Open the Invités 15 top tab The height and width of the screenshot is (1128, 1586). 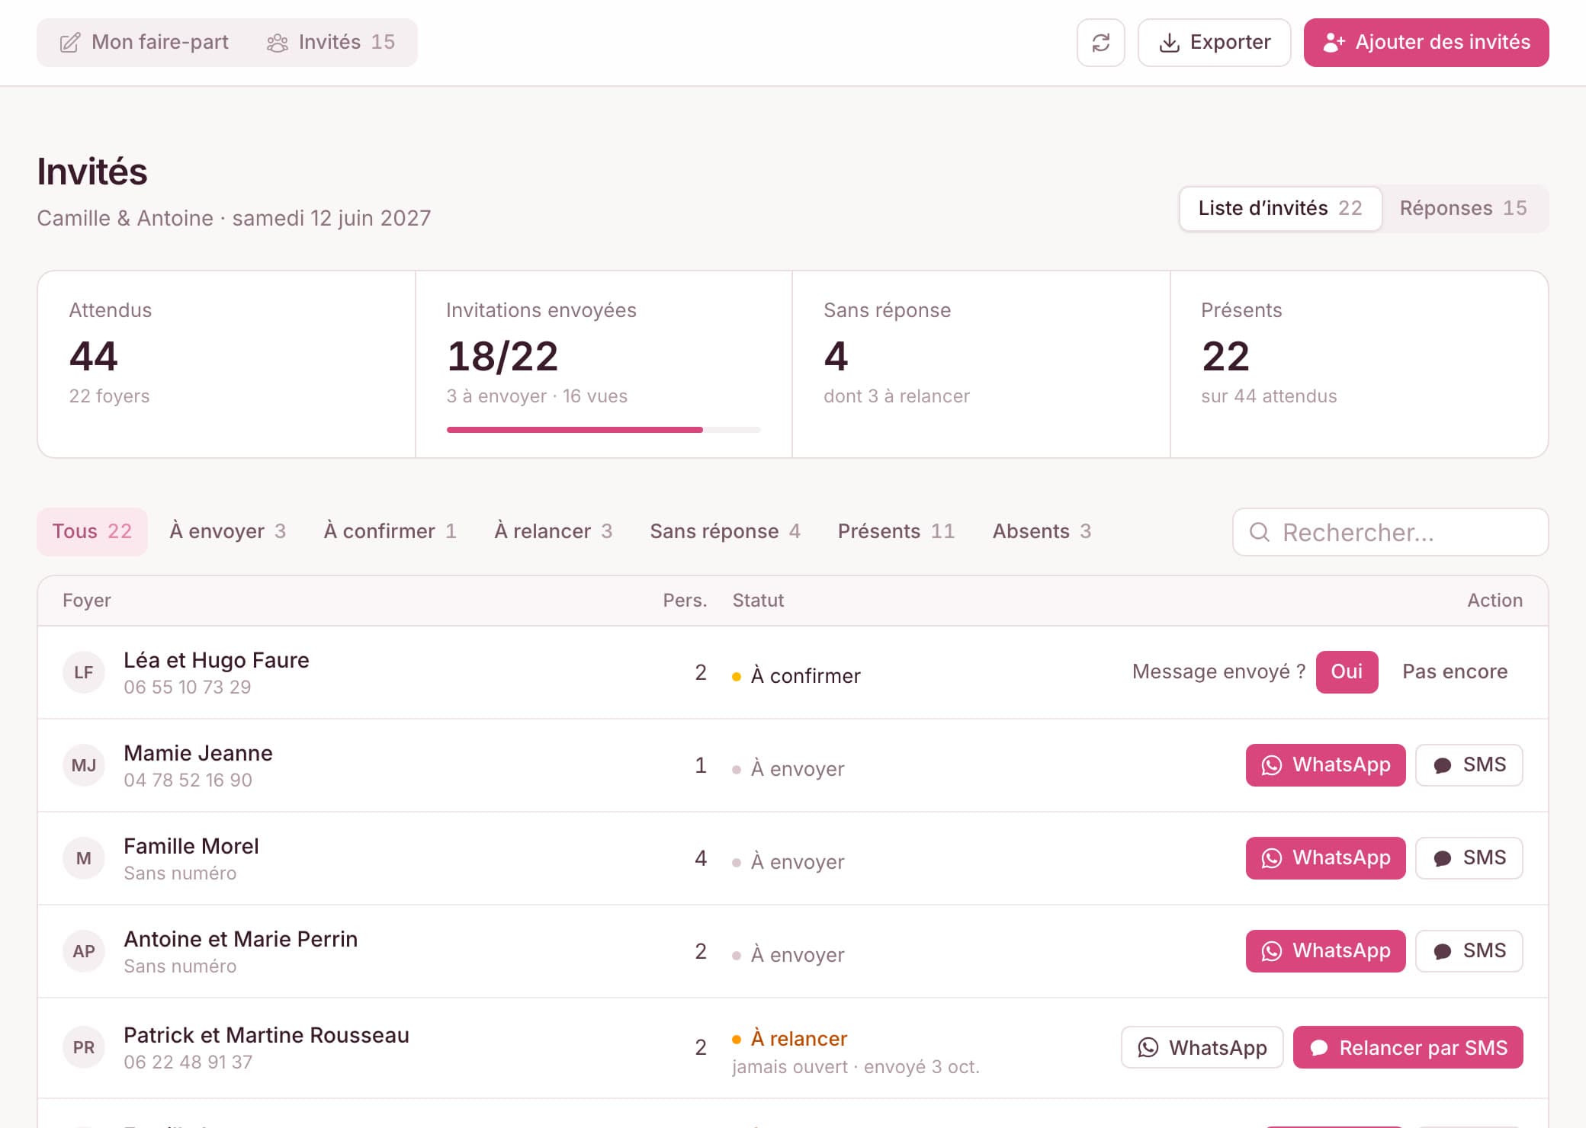click(331, 43)
